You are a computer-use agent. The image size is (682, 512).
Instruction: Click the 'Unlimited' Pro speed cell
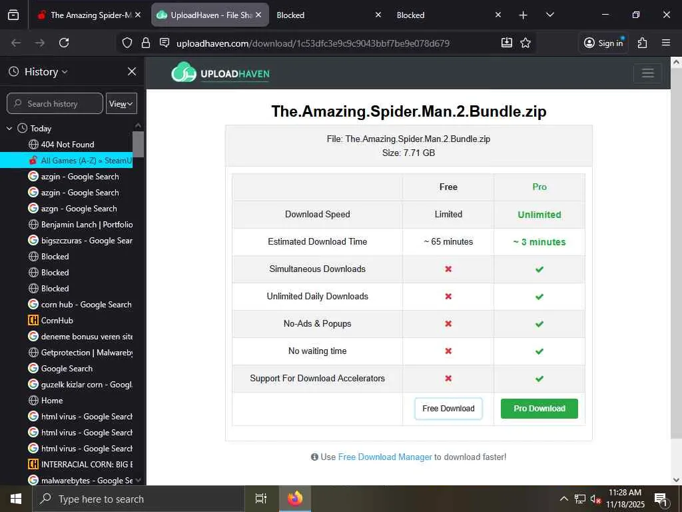(539, 215)
